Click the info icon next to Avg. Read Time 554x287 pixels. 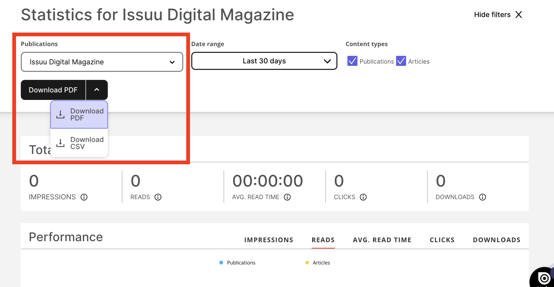tap(287, 197)
